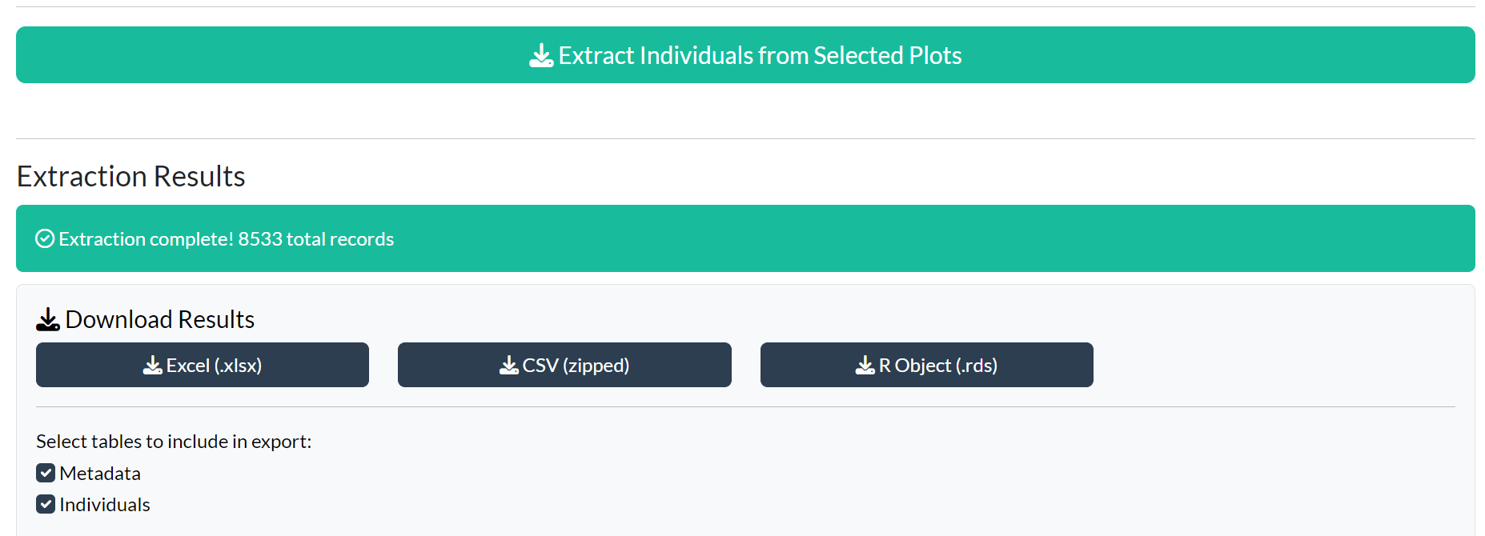Uncheck the Individuals checkbox

pos(46,504)
